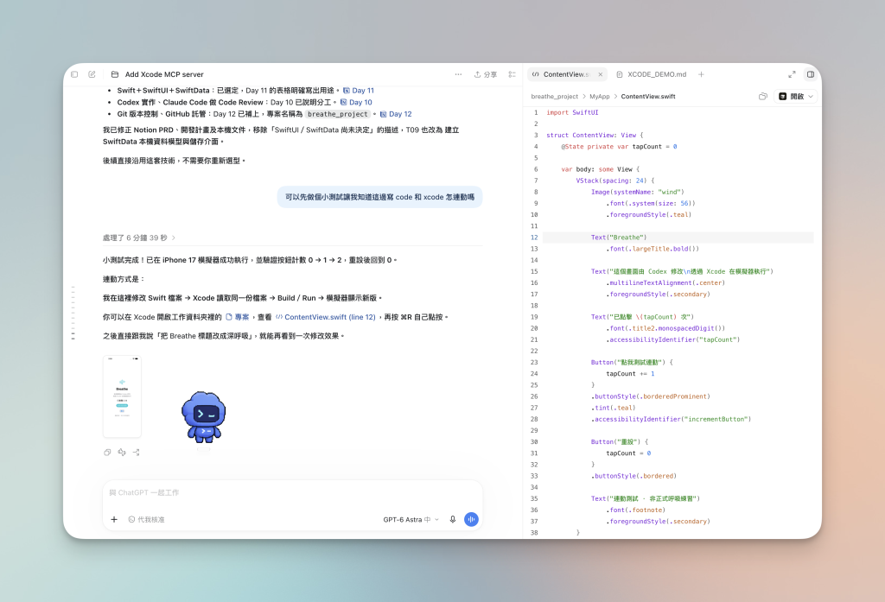Toggle the right side panel
885x602 pixels.
click(811, 74)
